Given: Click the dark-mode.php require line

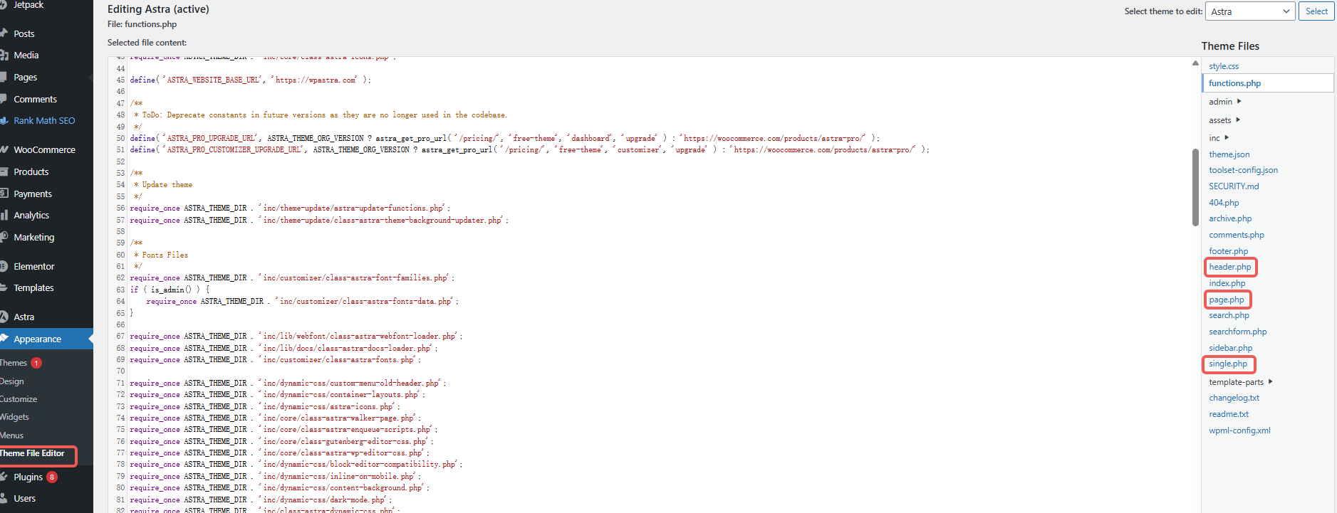Looking at the screenshot, I should [261, 499].
